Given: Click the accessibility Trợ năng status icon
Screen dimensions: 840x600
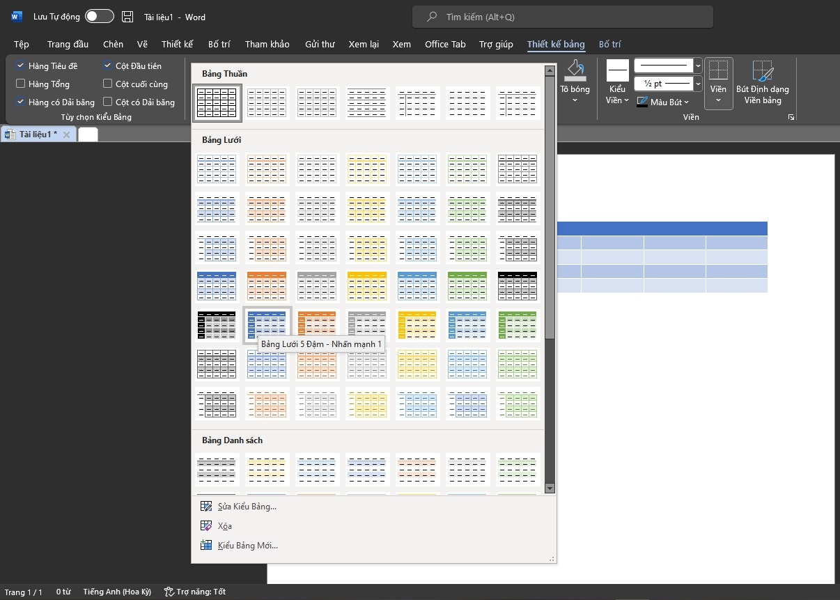Looking at the screenshot, I should coord(169,592).
